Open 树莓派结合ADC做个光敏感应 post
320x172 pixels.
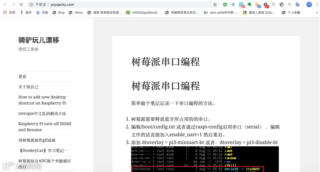pos(44,164)
